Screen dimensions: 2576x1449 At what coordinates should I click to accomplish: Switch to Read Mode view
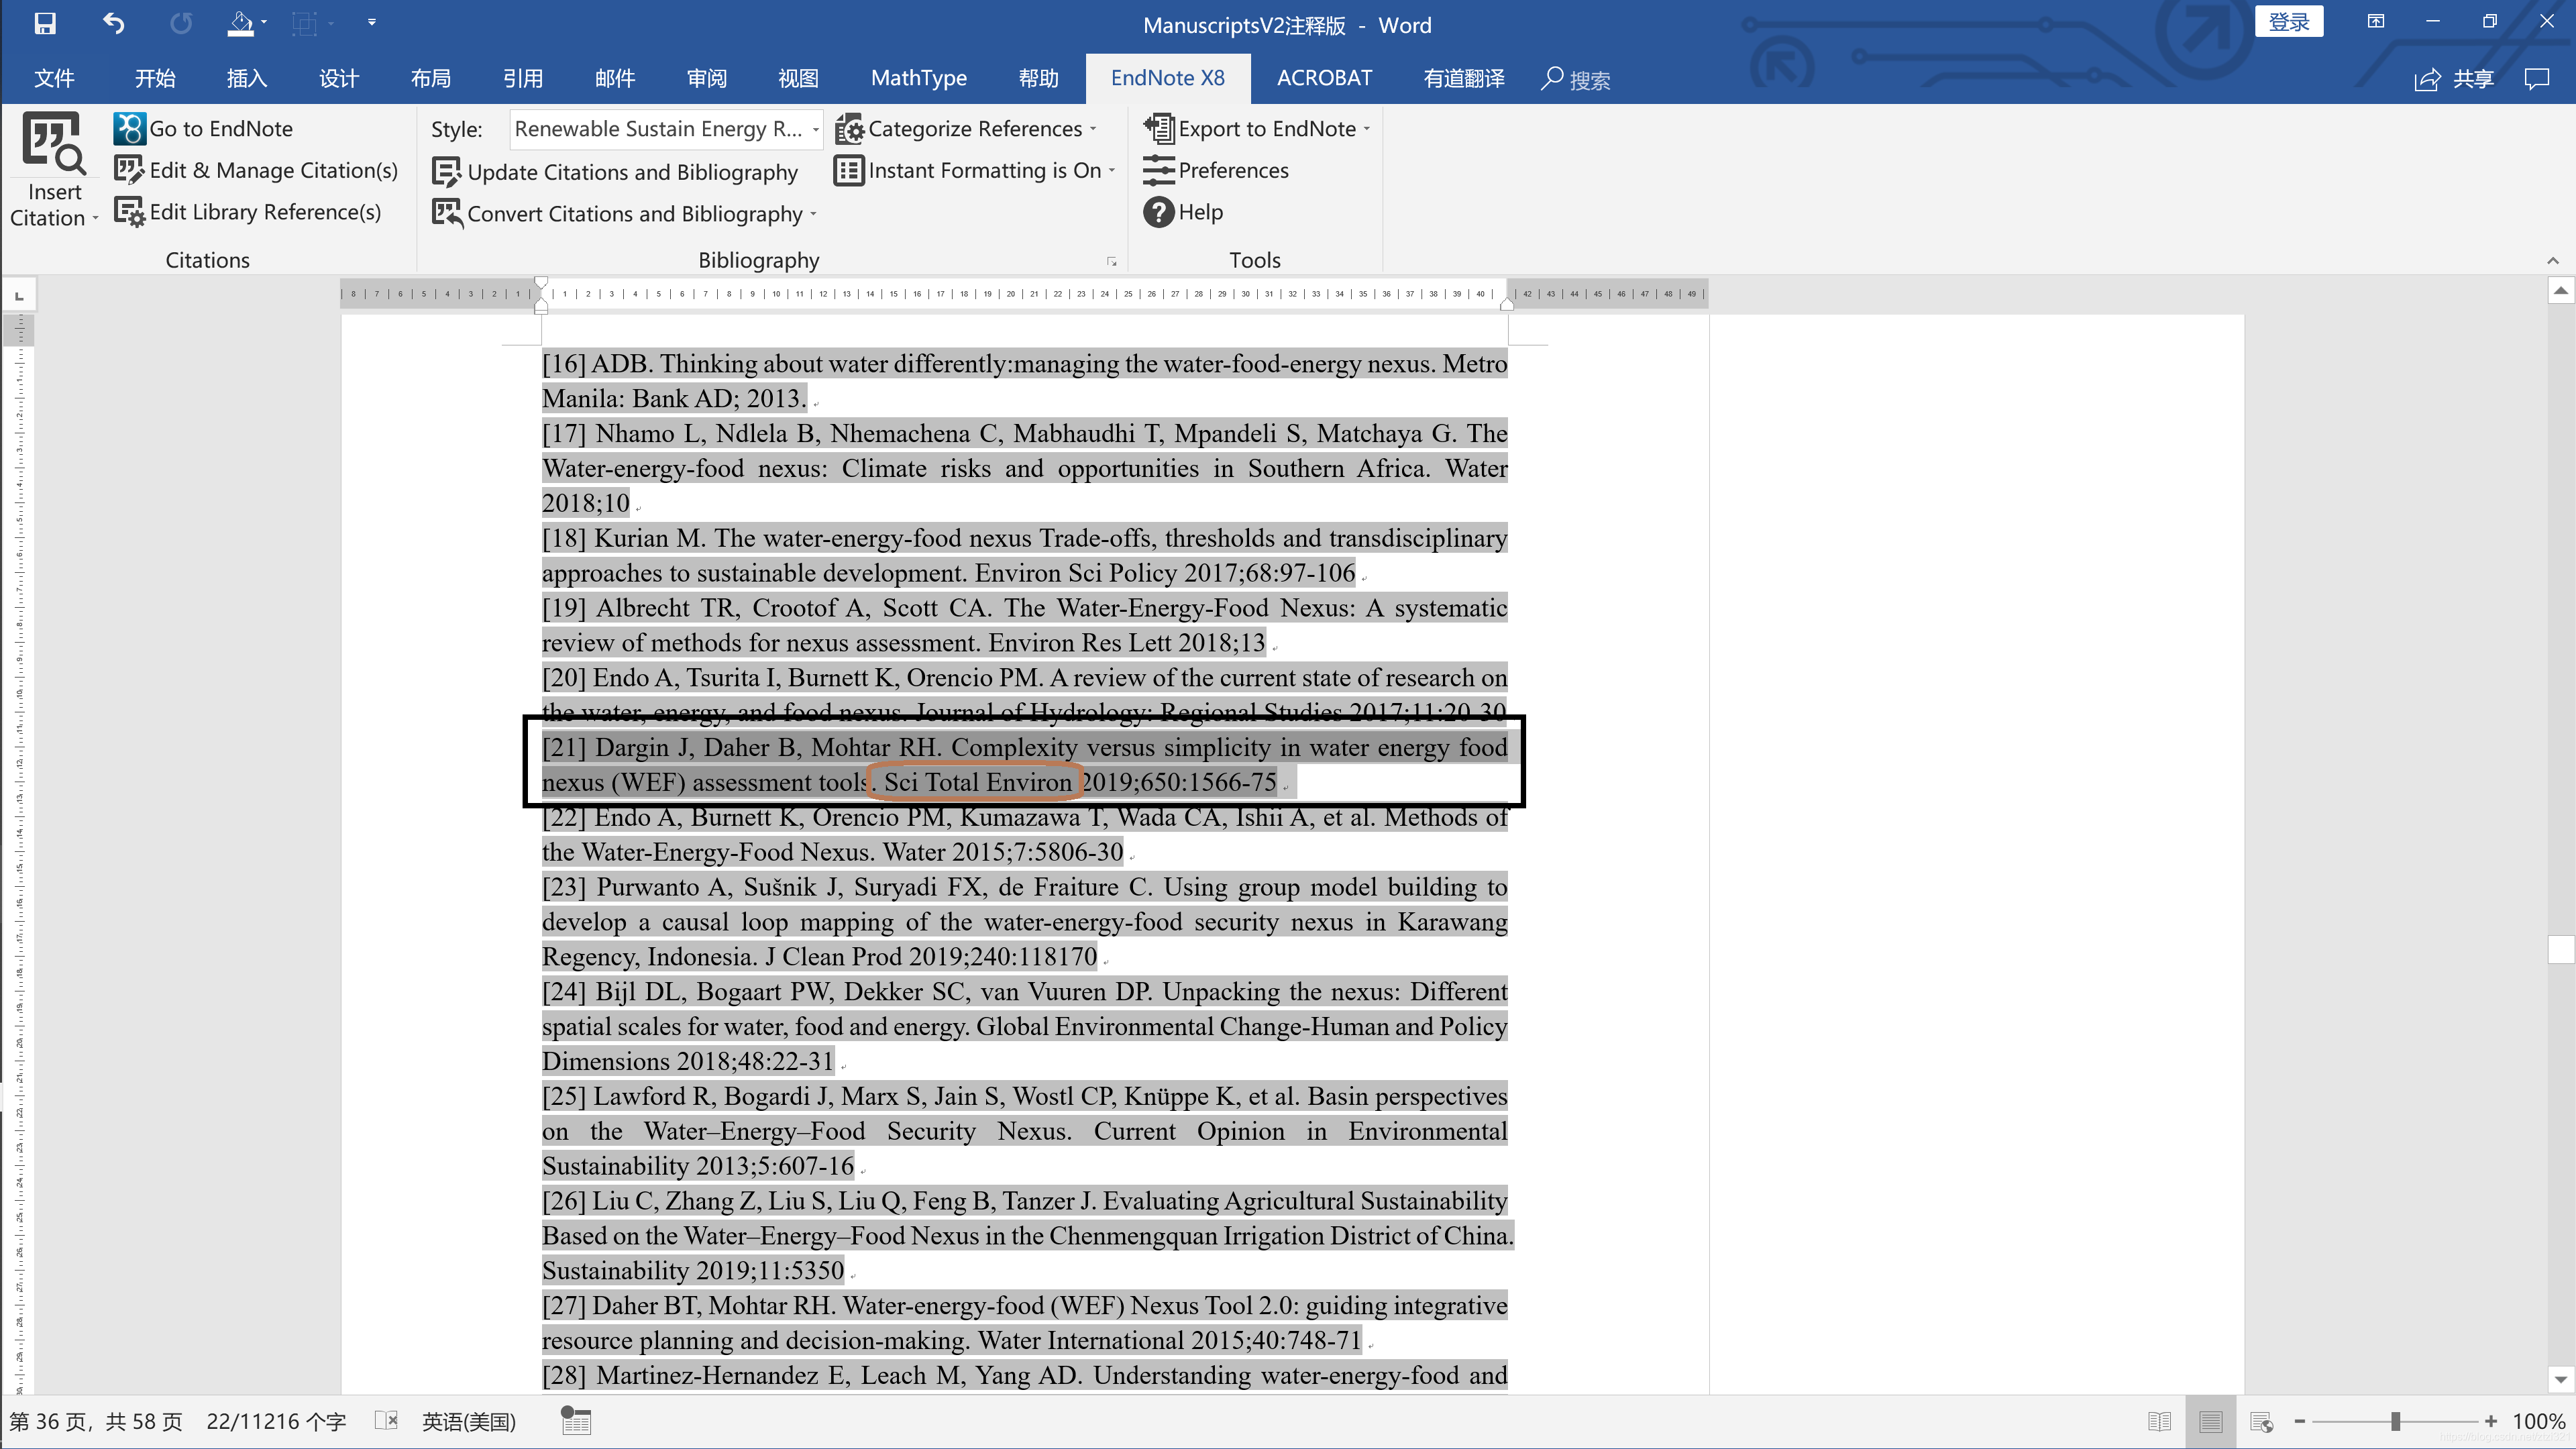(2159, 1421)
